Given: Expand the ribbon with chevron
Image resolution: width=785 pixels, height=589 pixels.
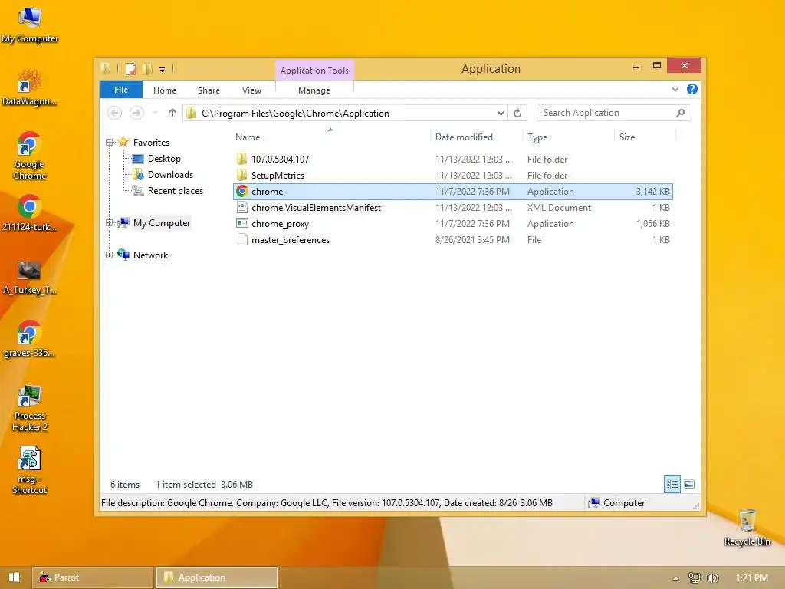Looking at the screenshot, I should tap(675, 89).
